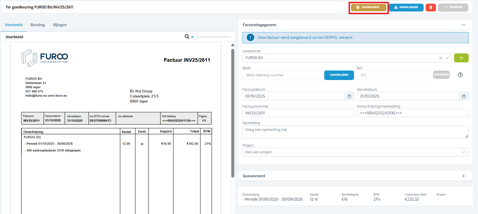The width and height of the screenshot is (478, 214).
Task: Click the Downloaden button
Action: 406,7
